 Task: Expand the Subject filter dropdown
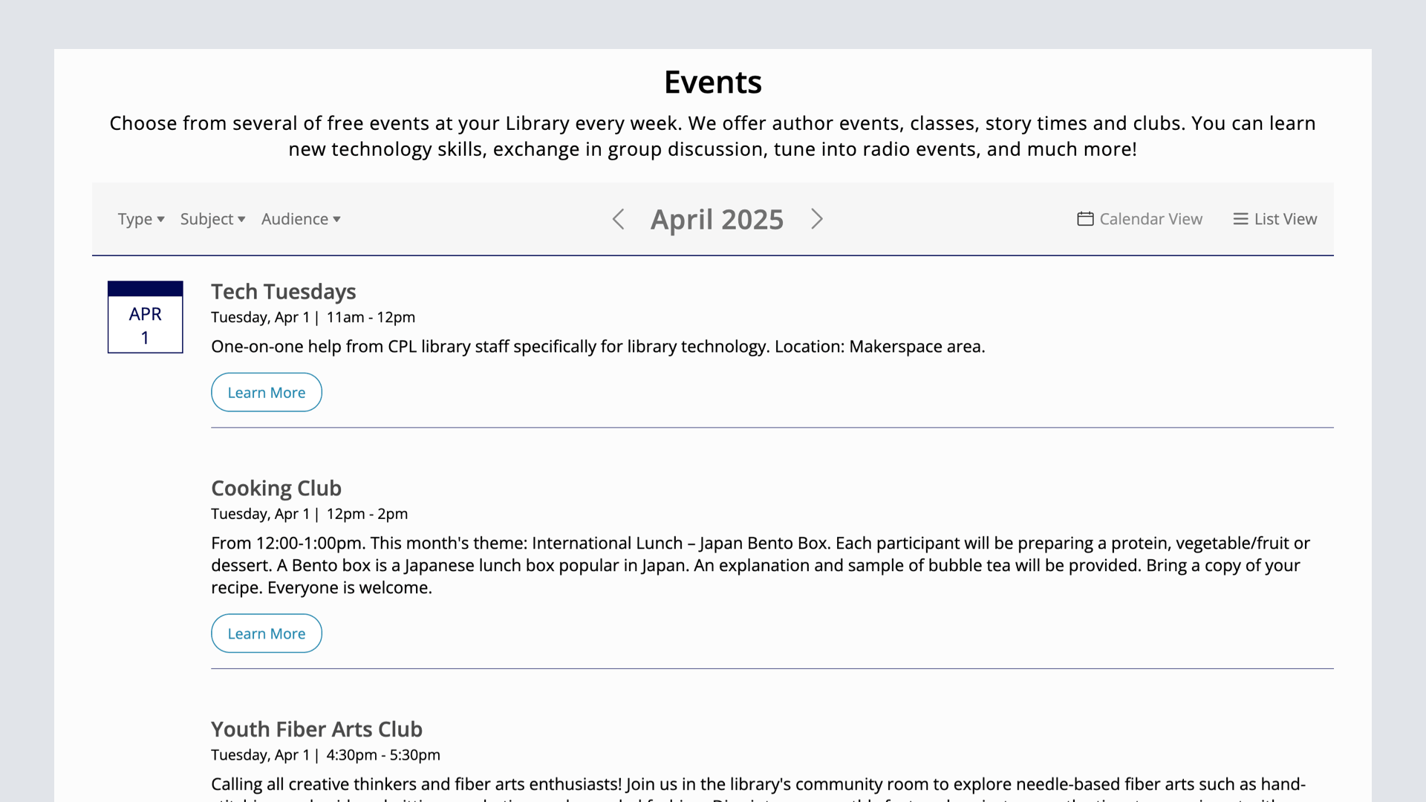[x=212, y=219]
